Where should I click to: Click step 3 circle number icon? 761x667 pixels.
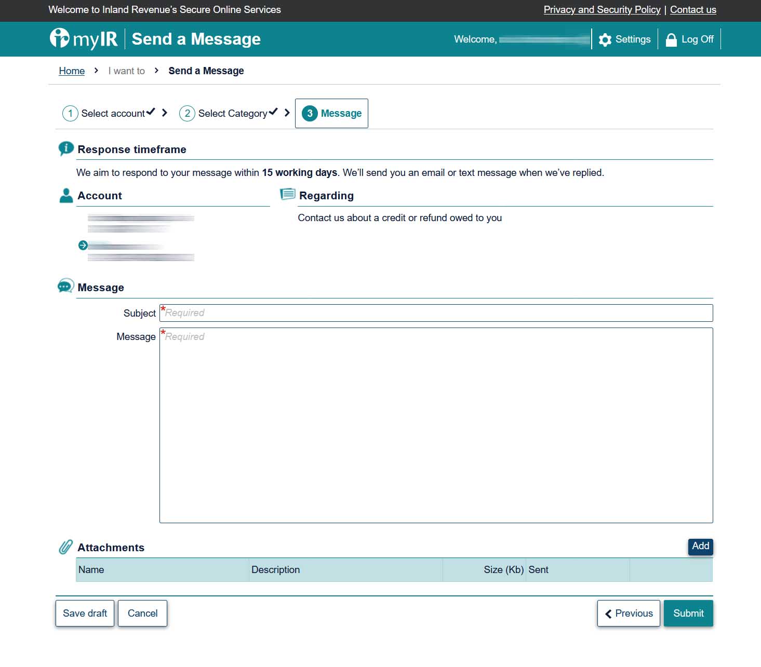[310, 113]
